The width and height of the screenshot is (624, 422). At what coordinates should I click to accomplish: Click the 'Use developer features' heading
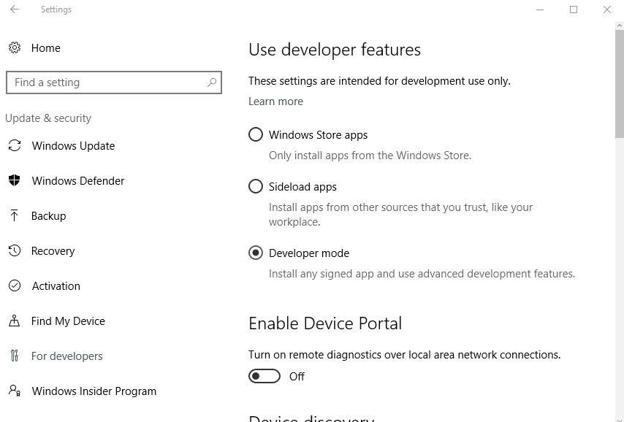coord(335,50)
